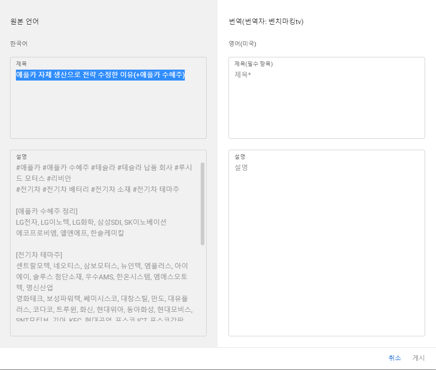Viewport: 436px width, 370px height.
Task: Click the 제목 label in original box
Action: point(21,64)
